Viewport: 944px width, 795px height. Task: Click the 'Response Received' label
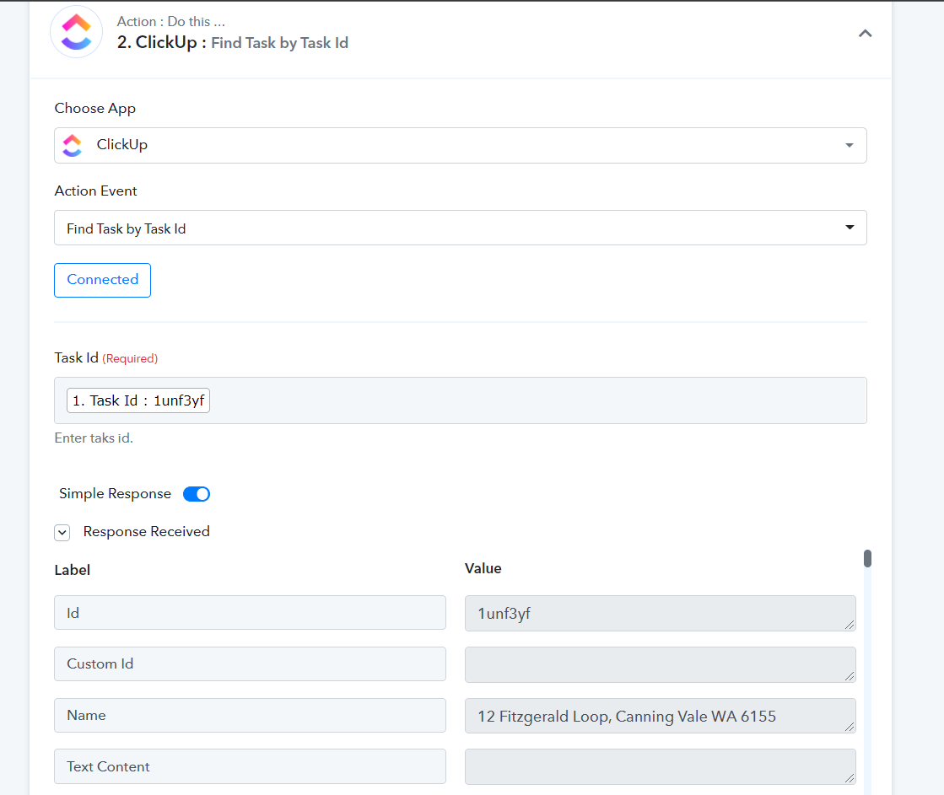click(x=146, y=531)
